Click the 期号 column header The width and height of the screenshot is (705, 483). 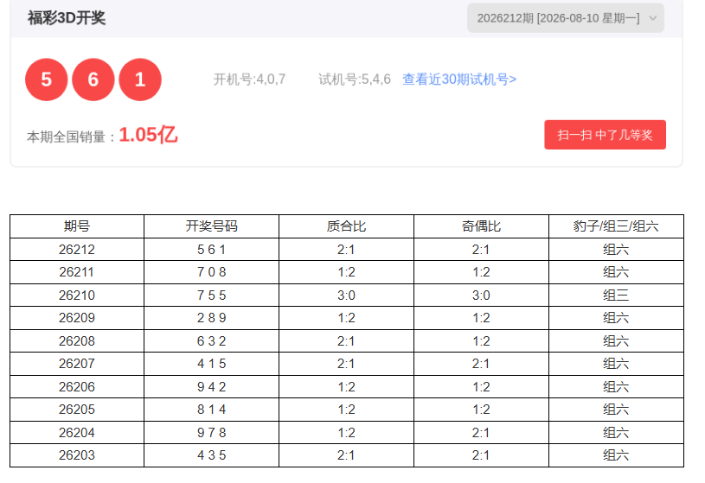(x=77, y=226)
